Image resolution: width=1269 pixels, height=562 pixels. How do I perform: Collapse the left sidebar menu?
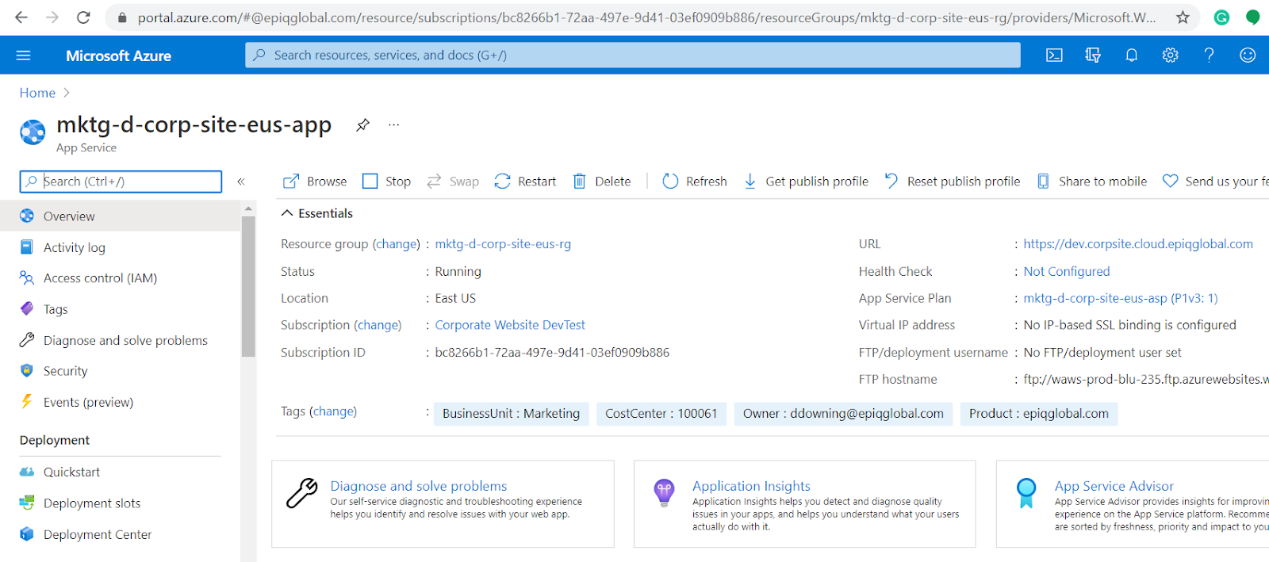click(241, 182)
